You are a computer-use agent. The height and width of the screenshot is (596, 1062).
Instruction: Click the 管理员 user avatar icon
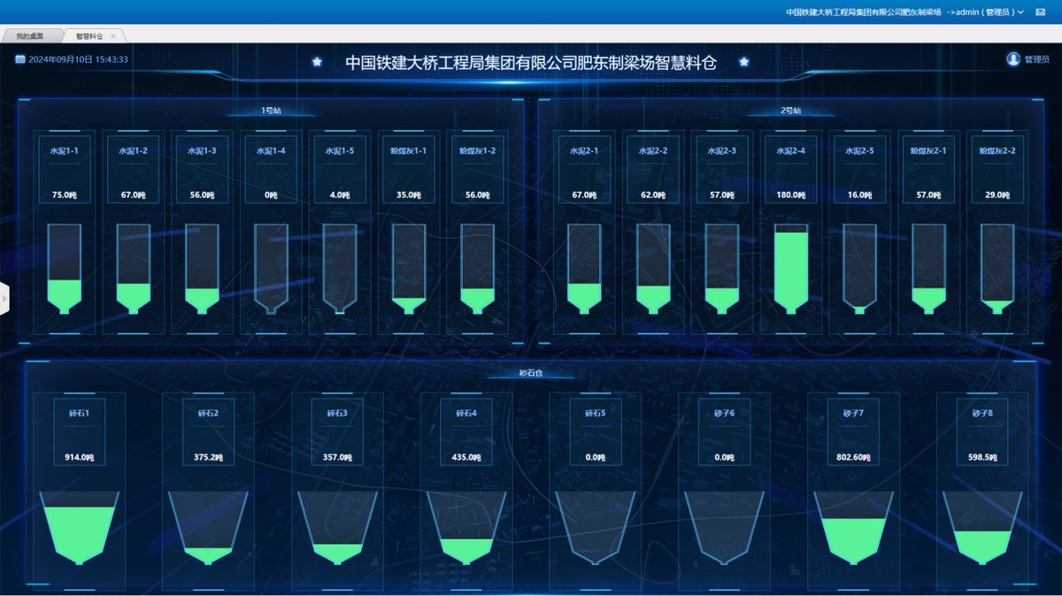pos(1013,59)
